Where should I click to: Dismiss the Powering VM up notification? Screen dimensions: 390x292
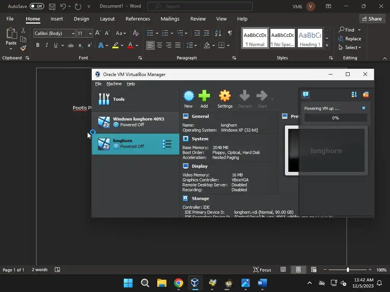[x=364, y=108]
